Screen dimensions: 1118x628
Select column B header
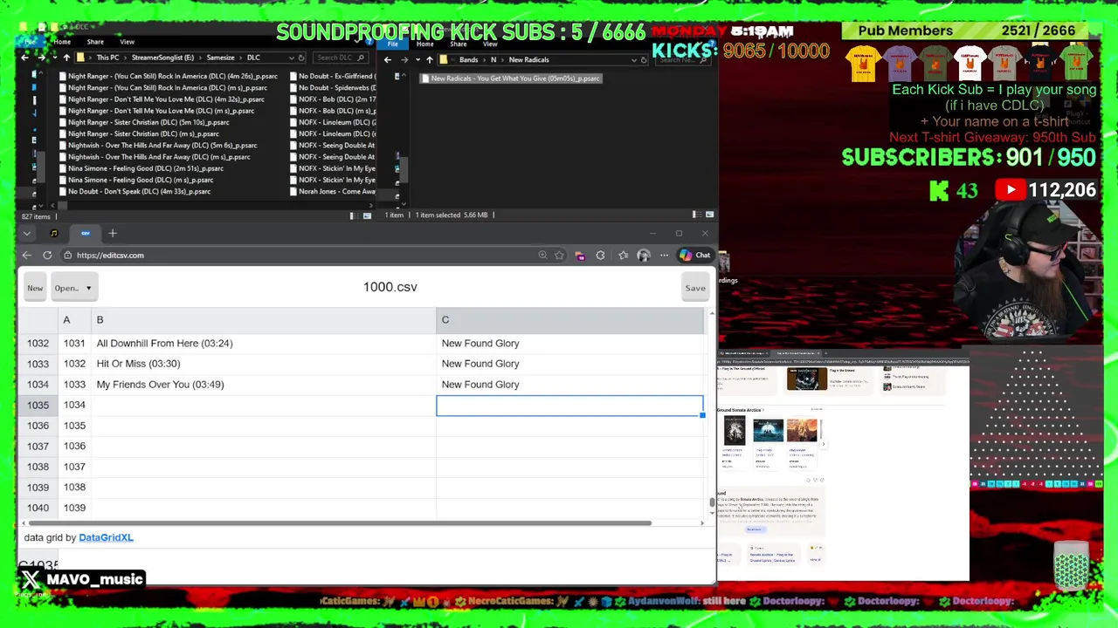tap(262, 320)
